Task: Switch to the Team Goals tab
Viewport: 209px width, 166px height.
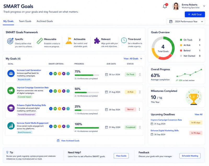Action: [x=25, y=21]
